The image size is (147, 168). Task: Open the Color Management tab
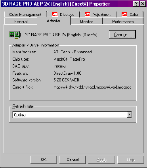pos(25,14)
